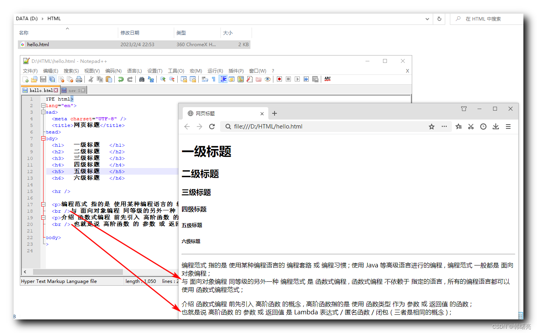The width and height of the screenshot is (537, 333).
Task: Open 搜索(S) menu in Notepad++
Action: [71, 71]
